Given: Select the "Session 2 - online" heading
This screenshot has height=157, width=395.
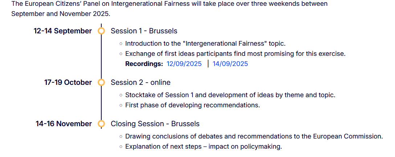Looking at the screenshot, I should tap(141, 83).
